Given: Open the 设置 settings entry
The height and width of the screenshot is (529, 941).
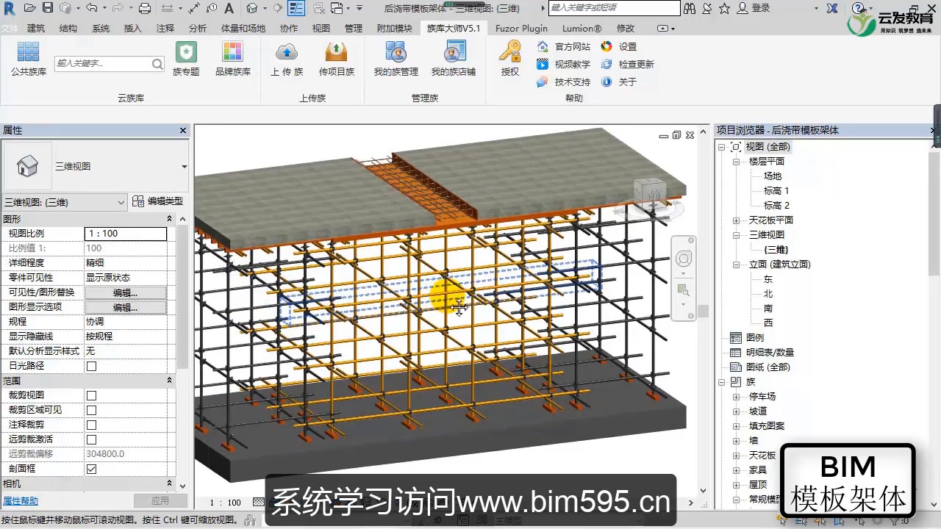Looking at the screenshot, I should point(619,46).
